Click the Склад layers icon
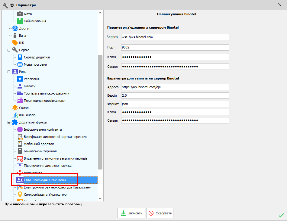The width and height of the screenshot is (287, 221). pos(15,108)
